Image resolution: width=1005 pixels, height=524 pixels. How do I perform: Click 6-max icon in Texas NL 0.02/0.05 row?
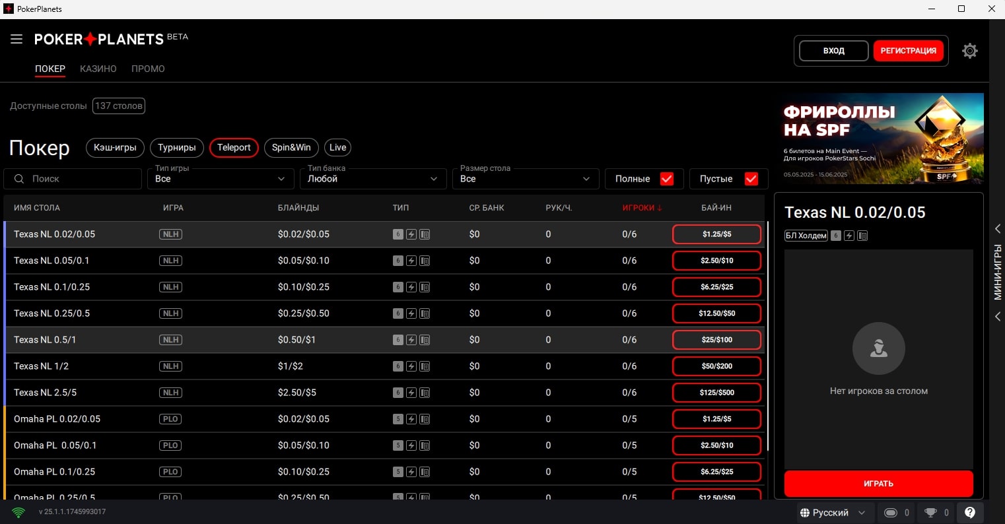click(398, 234)
